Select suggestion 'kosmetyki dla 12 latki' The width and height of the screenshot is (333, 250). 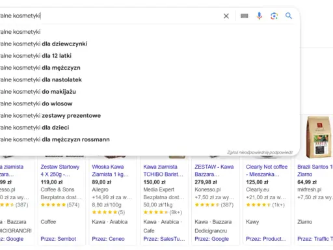click(x=150, y=56)
